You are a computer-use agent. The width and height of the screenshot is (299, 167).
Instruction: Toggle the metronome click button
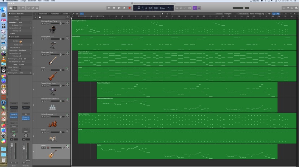(199, 8)
